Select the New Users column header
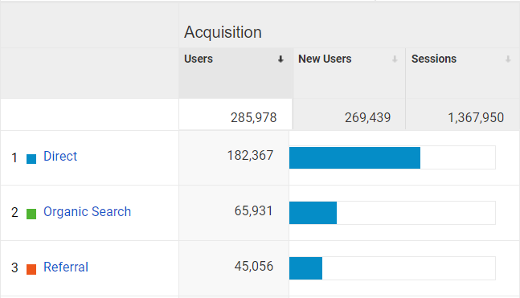520x298 pixels. [325, 59]
